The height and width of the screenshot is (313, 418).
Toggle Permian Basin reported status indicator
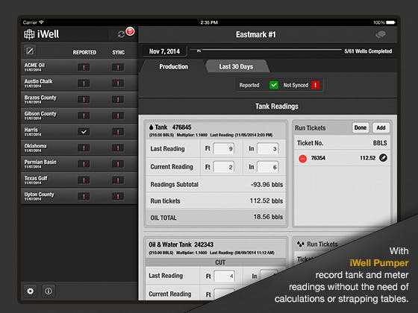tap(84, 164)
